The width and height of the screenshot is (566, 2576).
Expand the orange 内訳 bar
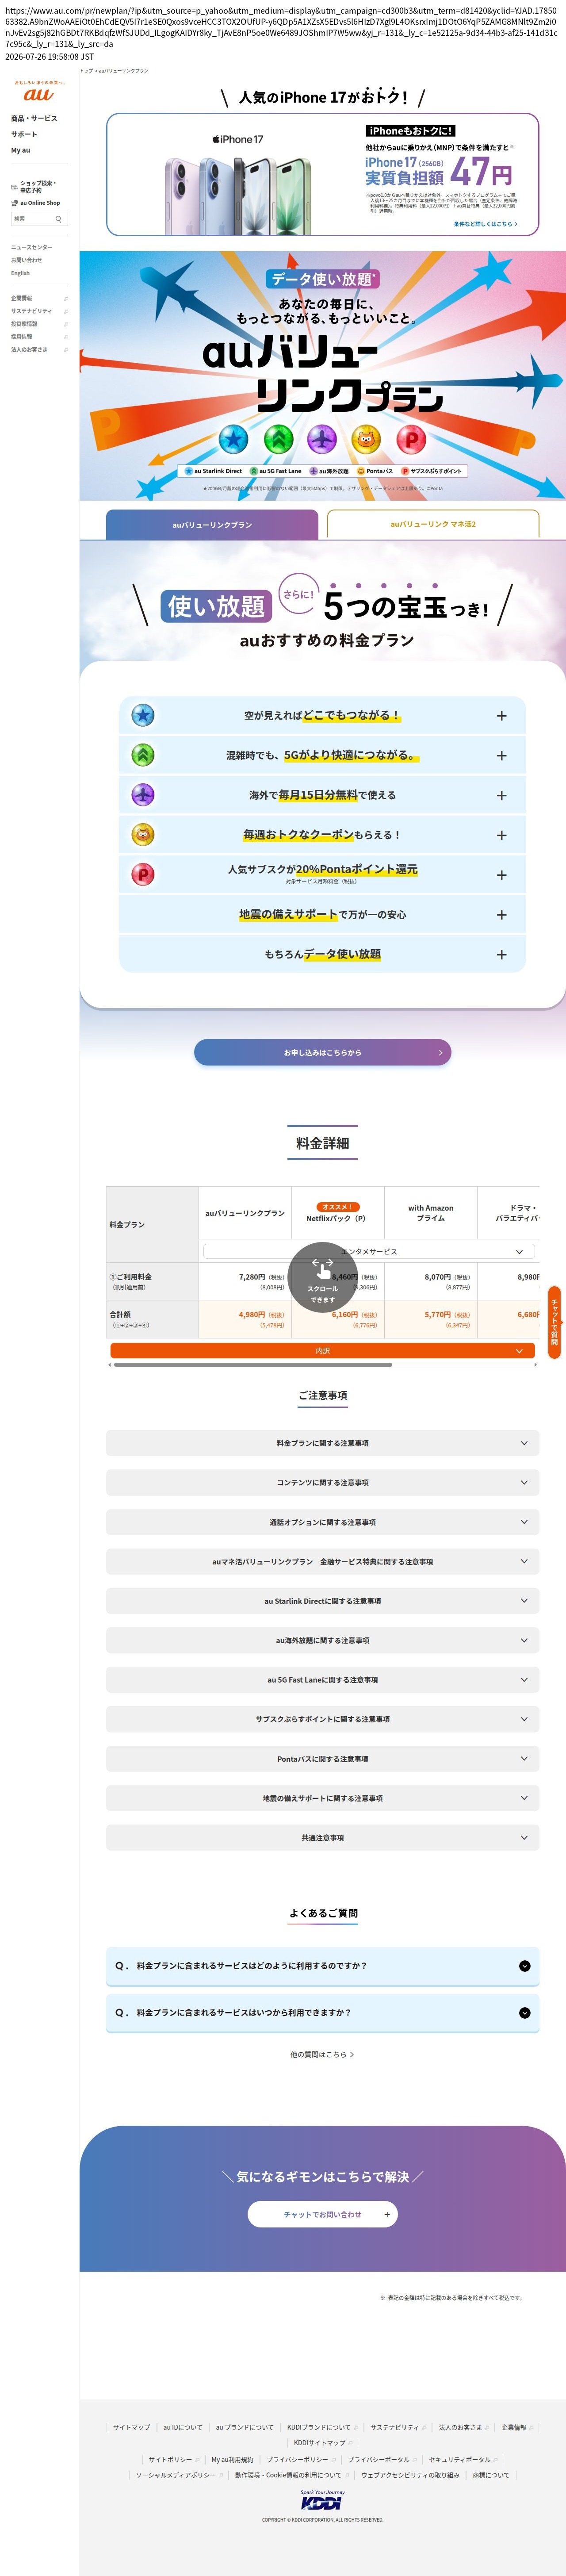[322, 1350]
